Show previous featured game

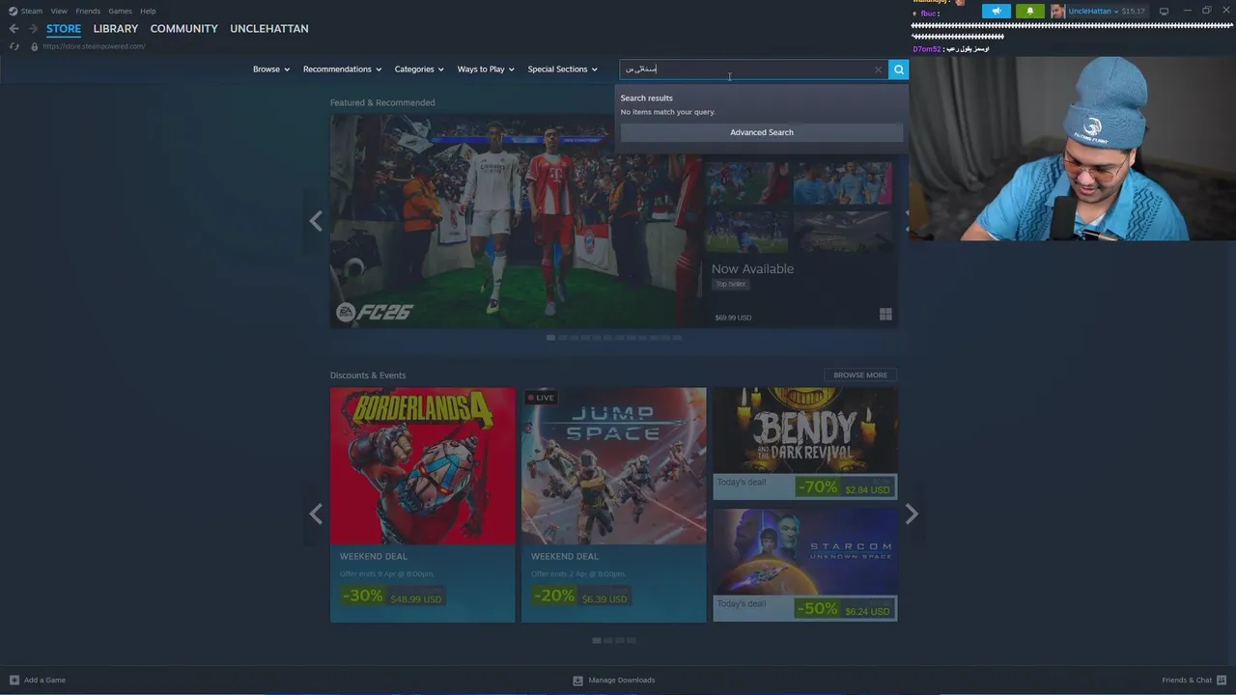pyautogui.click(x=316, y=221)
